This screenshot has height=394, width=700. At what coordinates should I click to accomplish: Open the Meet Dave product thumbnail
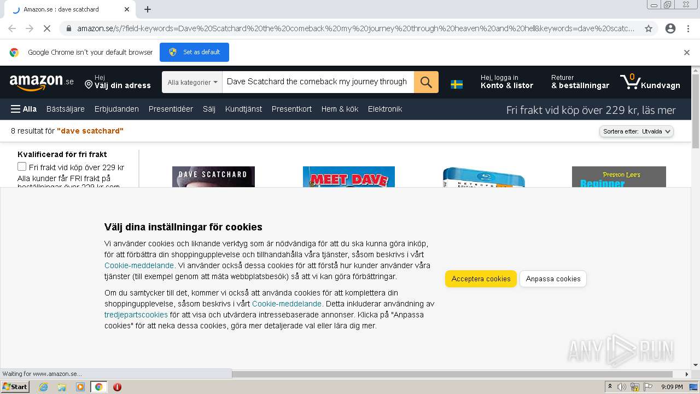[349, 177]
